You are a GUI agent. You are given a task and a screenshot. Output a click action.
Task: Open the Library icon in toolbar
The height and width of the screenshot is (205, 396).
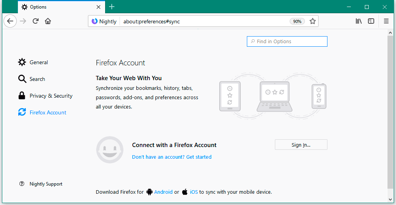(x=359, y=21)
